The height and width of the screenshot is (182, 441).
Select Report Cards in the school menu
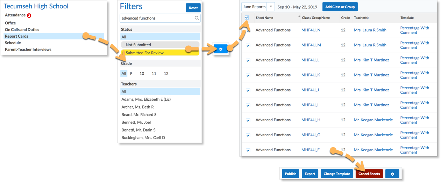(x=54, y=36)
